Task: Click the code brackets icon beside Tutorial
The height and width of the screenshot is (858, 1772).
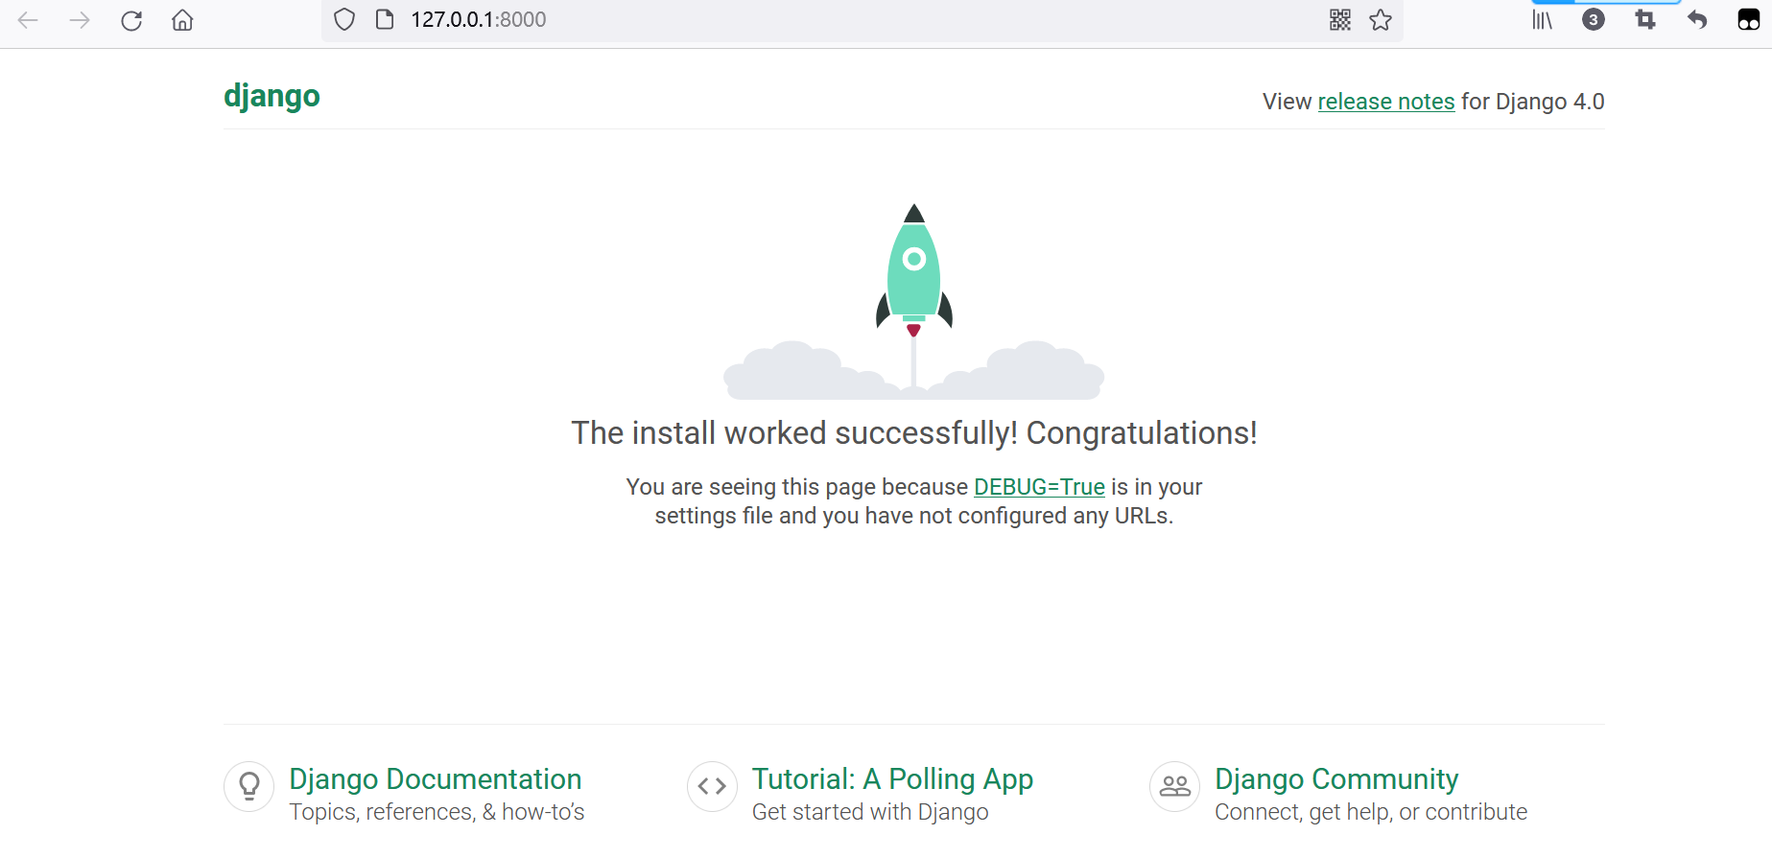Action: tap(712, 786)
